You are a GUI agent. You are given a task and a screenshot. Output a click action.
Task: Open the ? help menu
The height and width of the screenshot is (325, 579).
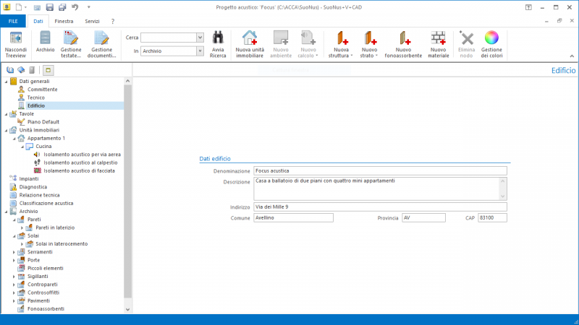pos(113,21)
